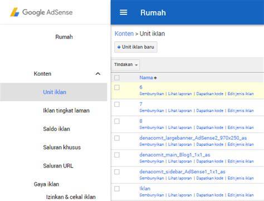264x201 pixels.
Task: Click Edit jenis iklan for unit 6
Action: tap(241, 94)
